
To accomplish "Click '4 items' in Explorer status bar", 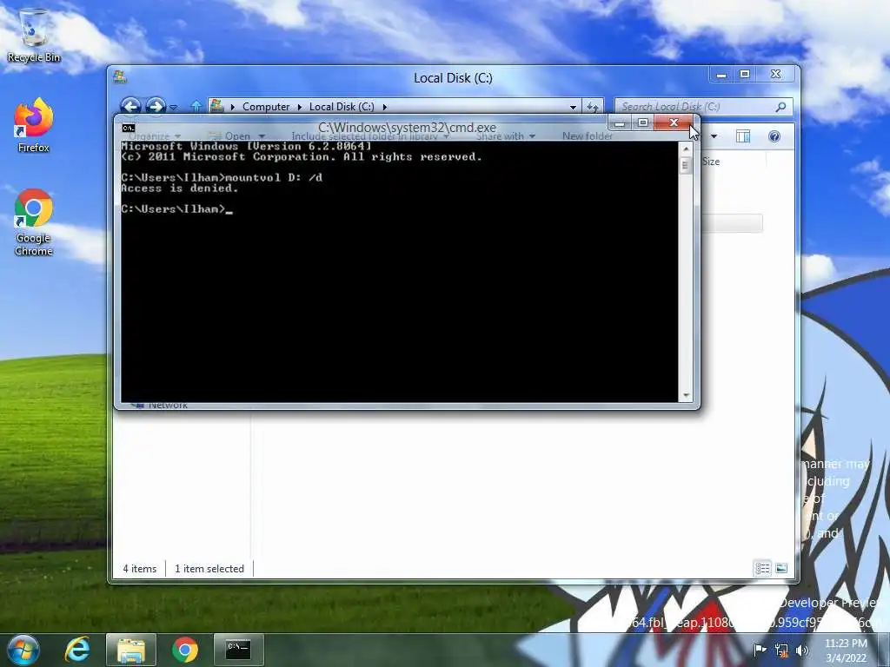I will [140, 568].
